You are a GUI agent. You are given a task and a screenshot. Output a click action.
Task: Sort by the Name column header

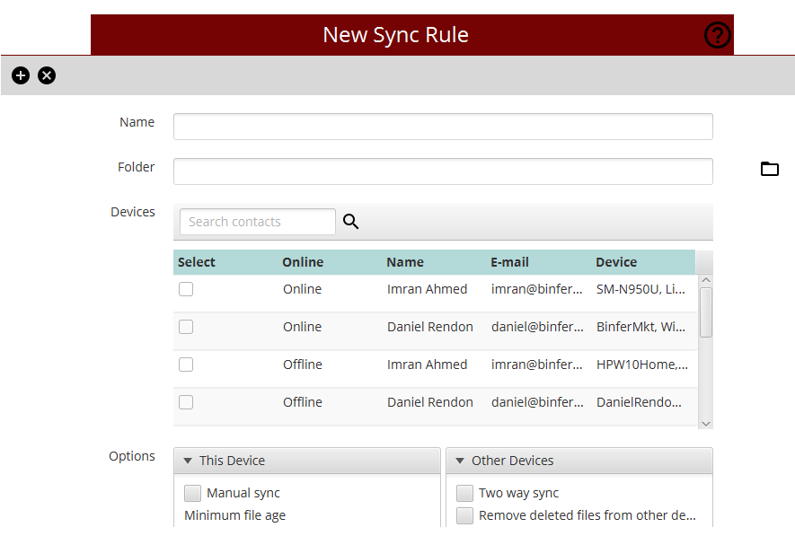[405, 262]
